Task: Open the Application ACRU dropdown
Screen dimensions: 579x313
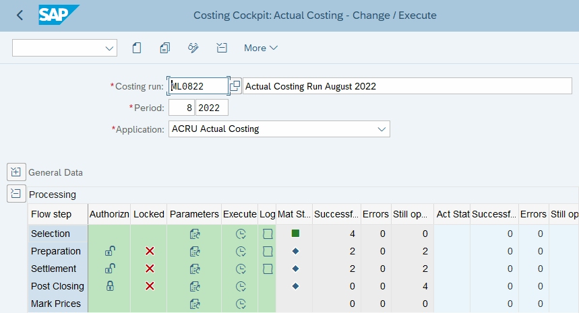Action: coord(382,129)
